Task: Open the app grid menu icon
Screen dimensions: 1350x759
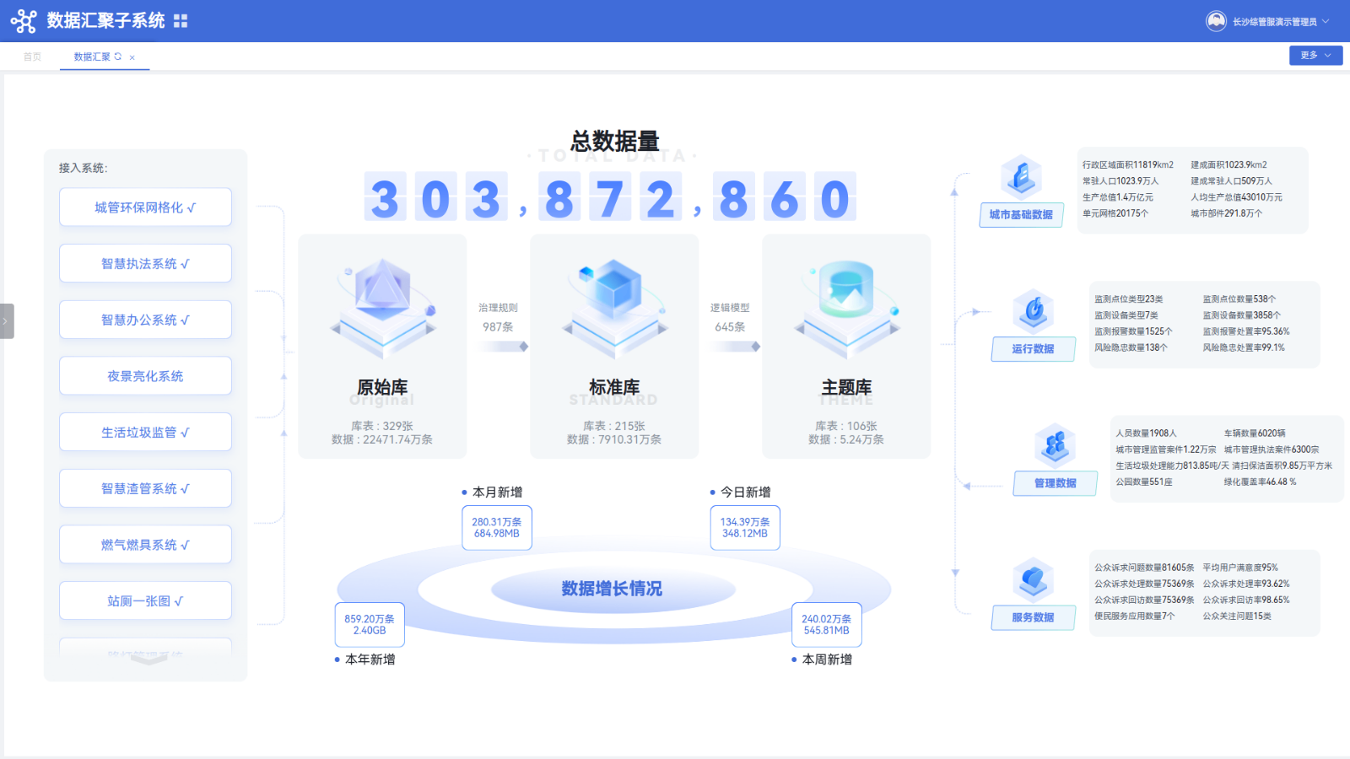Action: [x=181, y=21]
